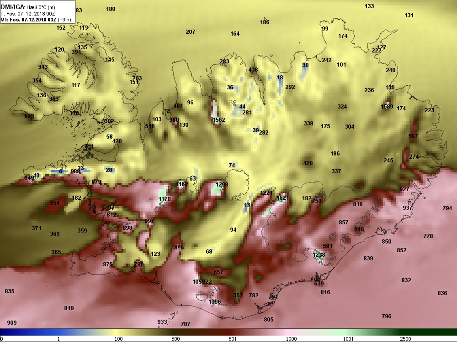Image resolution: width=457 pixels, height=342 pixels.
Task: Click the map value '875'
Action: click(108, 264)
